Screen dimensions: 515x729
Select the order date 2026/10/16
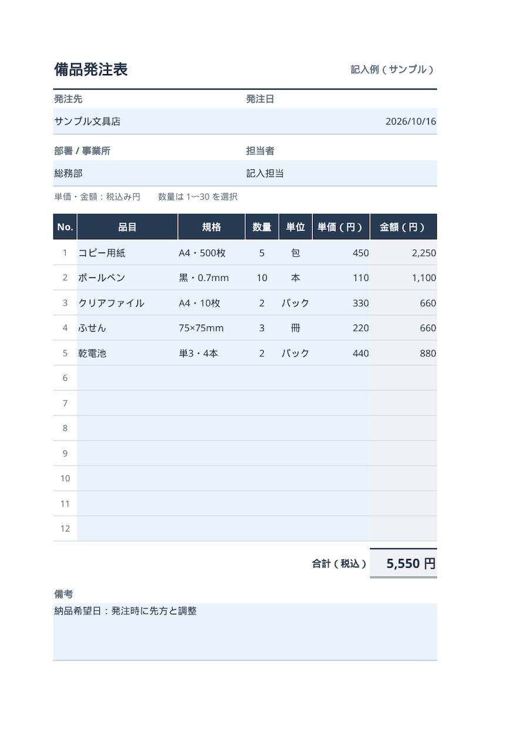click(341, 121)
